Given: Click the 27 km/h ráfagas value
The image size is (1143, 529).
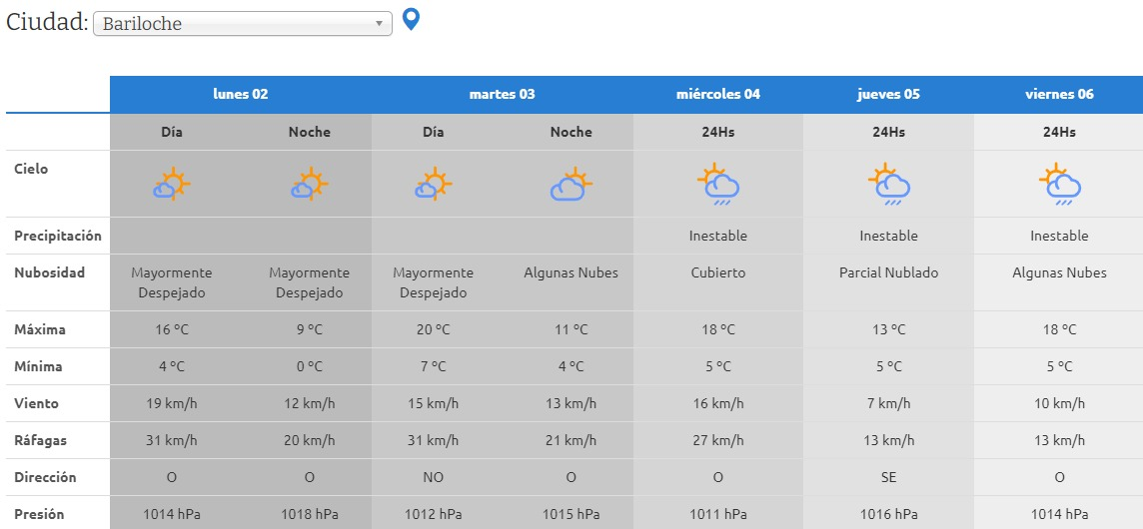Looking at the screenshot, I should pos(718,440).
